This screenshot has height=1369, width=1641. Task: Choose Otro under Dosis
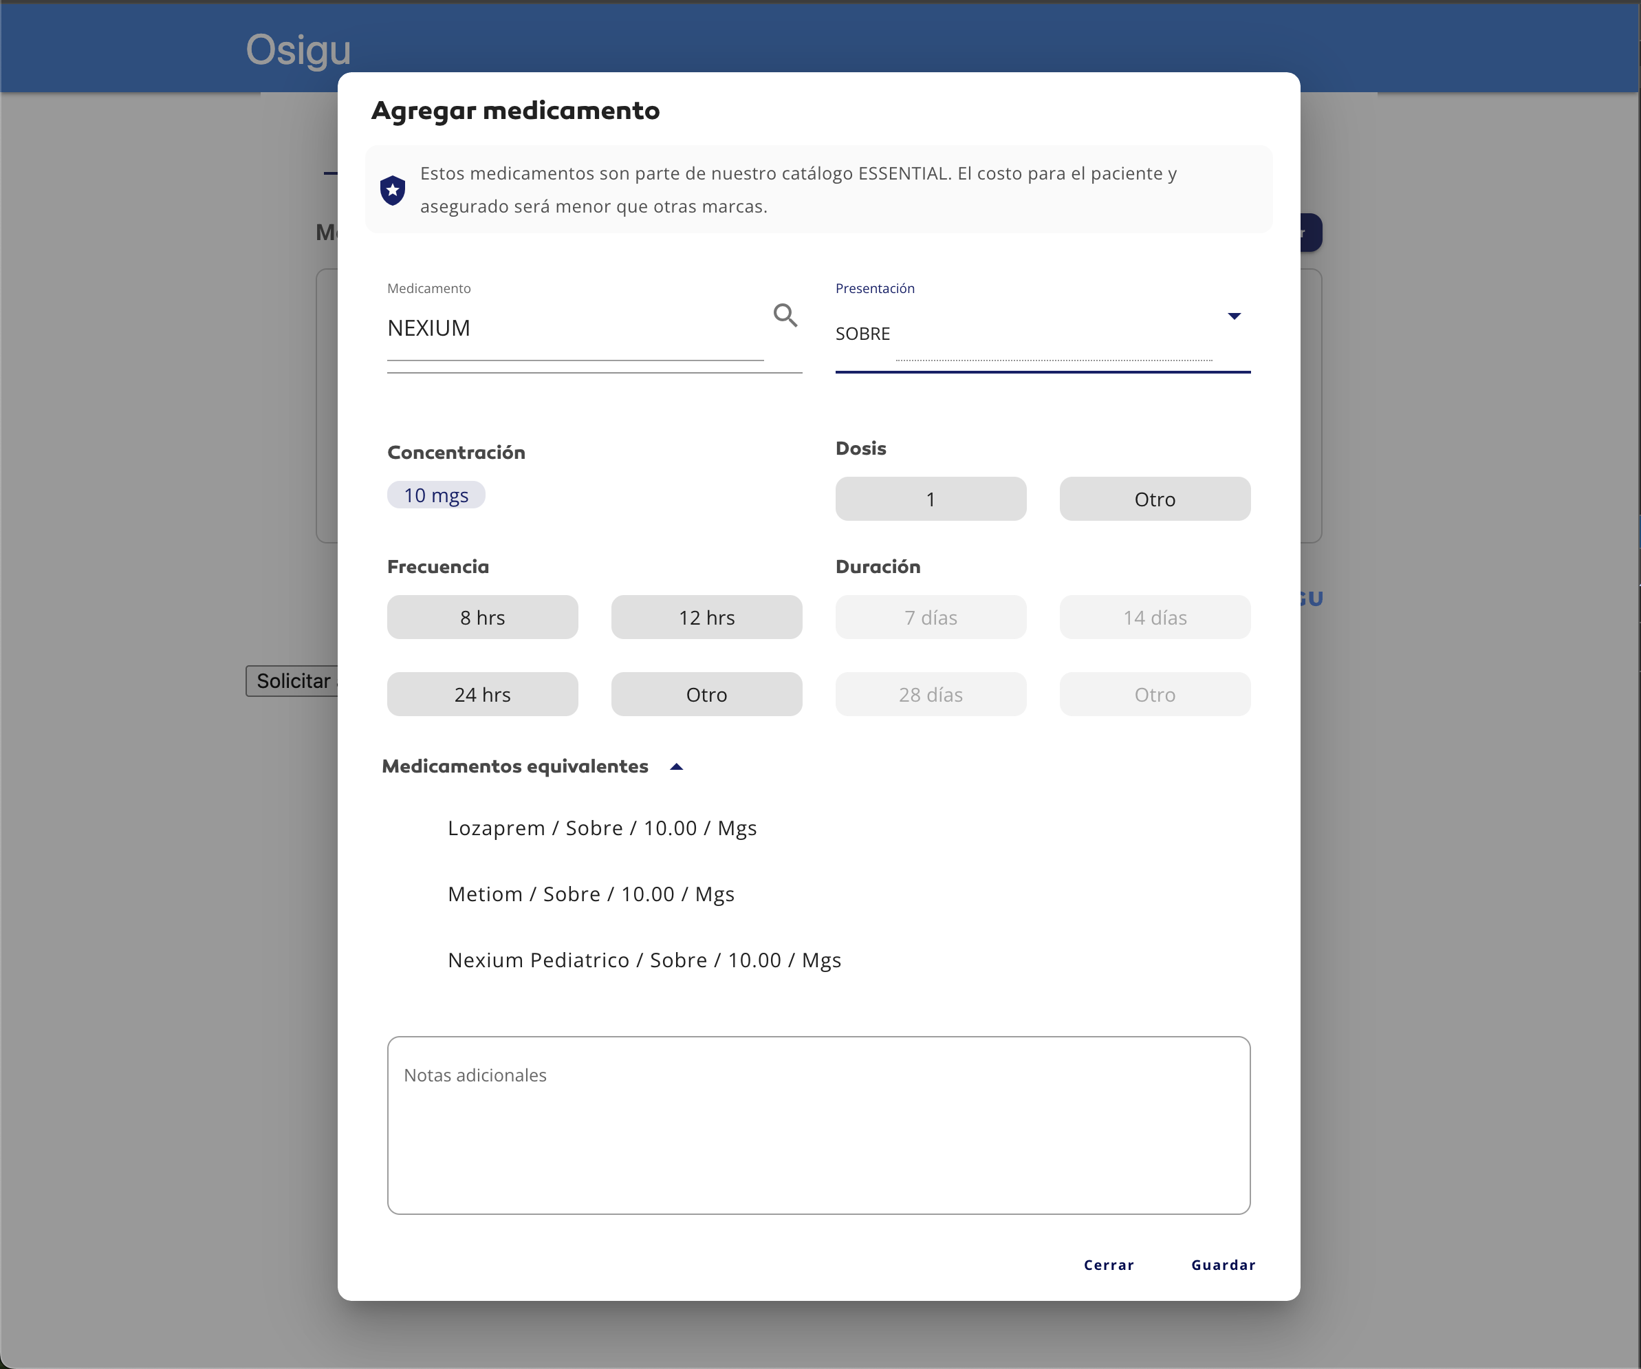[1154, 499]
